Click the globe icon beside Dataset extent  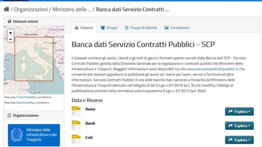point(9,21)
